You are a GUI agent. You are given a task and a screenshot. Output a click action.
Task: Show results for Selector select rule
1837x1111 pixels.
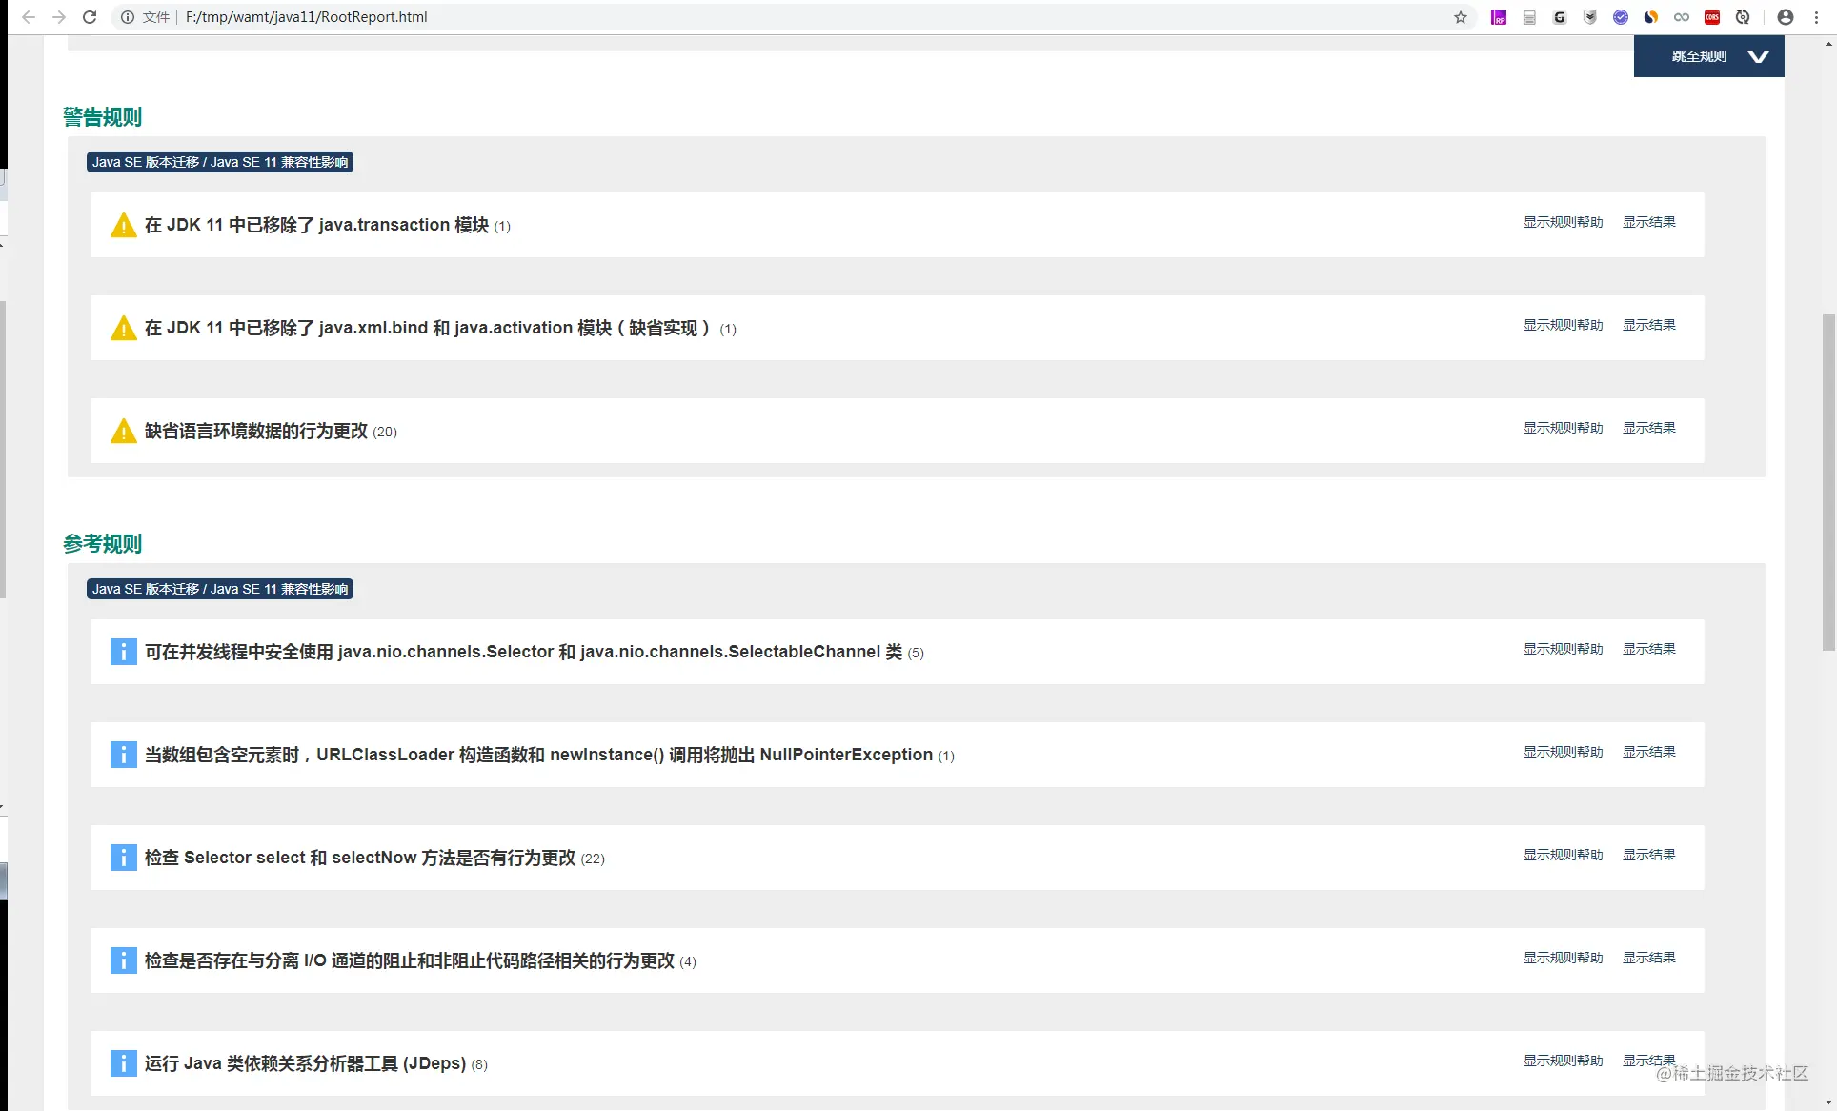pos(1649,855)
